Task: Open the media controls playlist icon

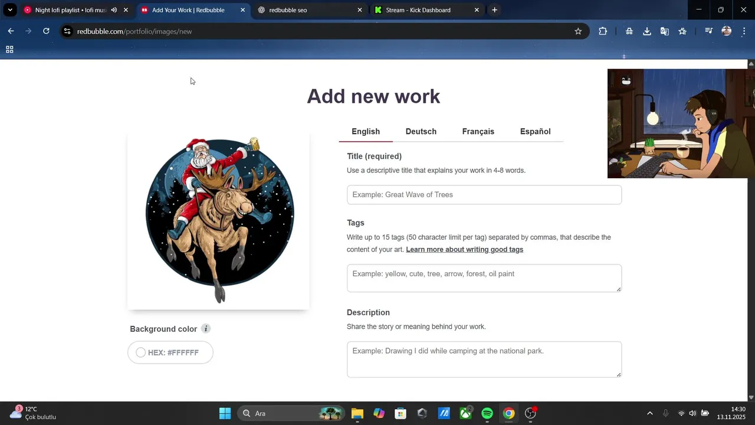Action: (x=709, y=31)
